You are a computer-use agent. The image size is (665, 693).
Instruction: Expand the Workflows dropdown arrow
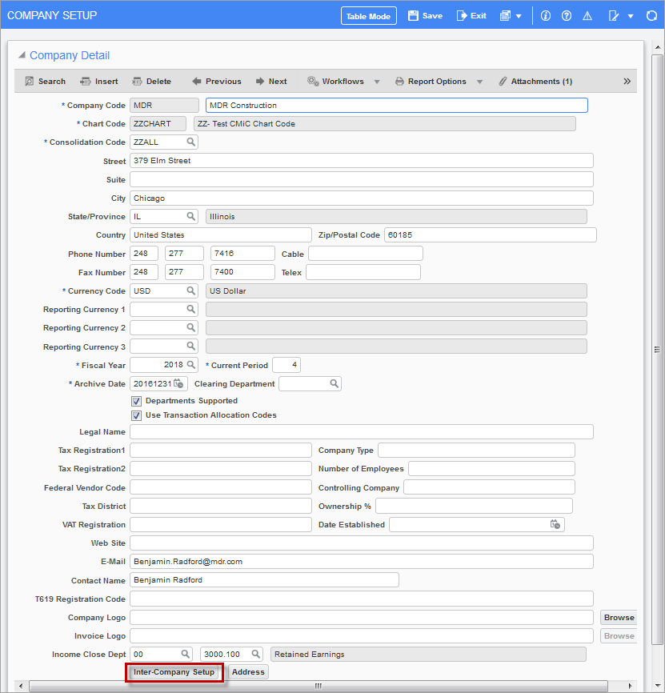(377, 82)
